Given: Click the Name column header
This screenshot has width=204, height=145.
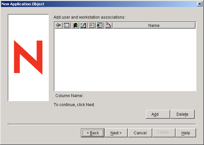Looking at the screenshot, I should 154,25.
